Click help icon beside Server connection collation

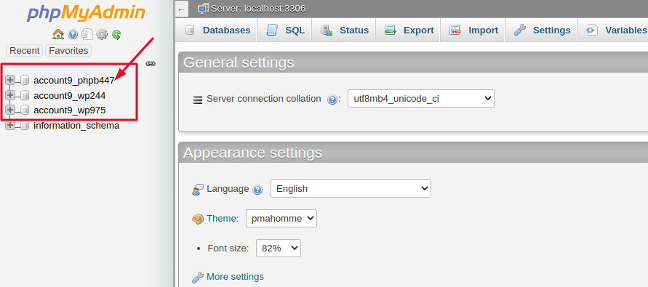[332, 100]
